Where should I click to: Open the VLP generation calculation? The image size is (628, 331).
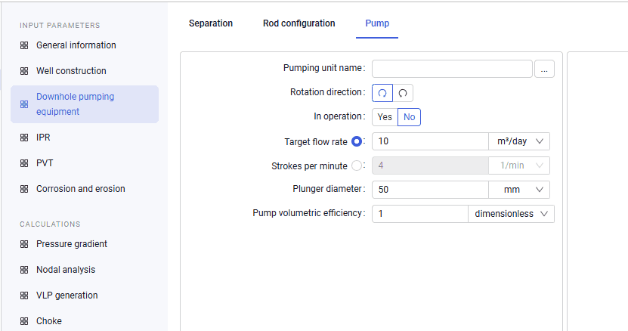pyautogui.click(x=67, y=295)
